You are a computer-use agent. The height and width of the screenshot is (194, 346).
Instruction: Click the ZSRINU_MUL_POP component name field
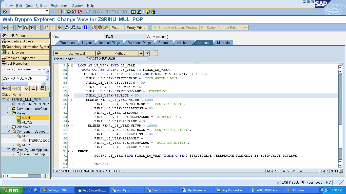24,78
